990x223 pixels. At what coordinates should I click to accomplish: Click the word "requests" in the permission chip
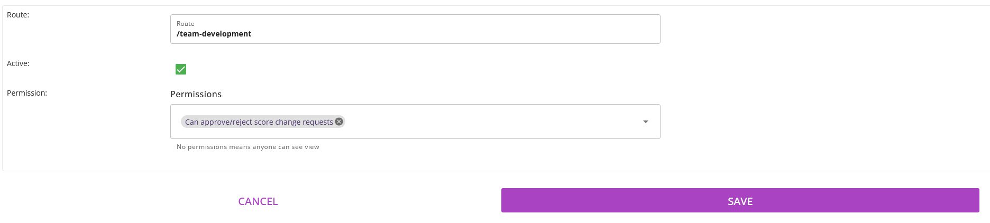pyautogui.click(x=318, y=122)
